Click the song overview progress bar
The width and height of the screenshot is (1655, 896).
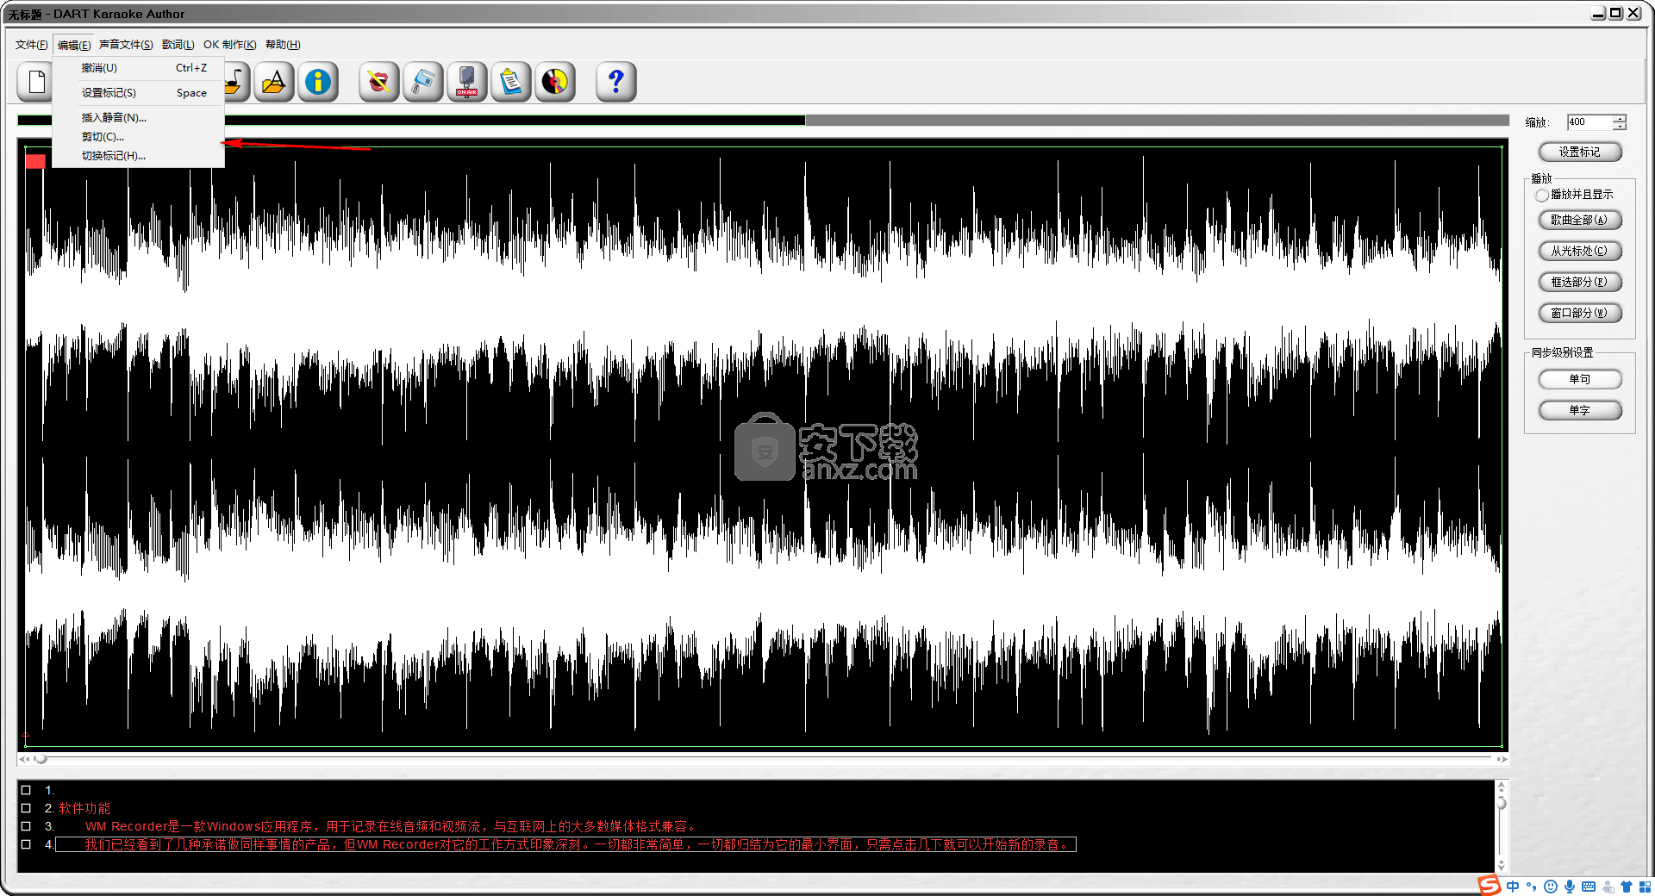coord(763,121)
